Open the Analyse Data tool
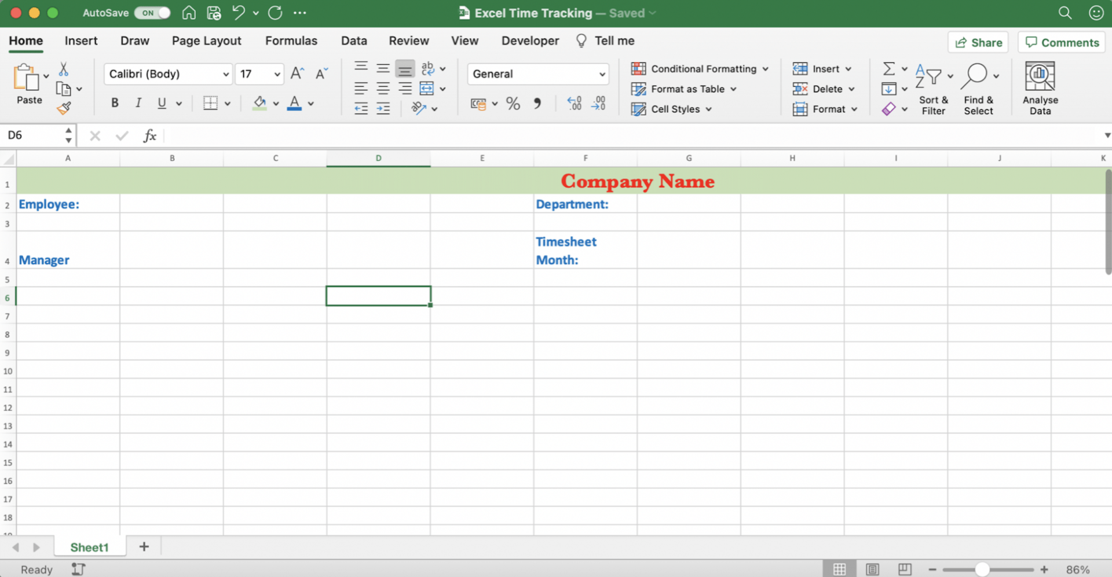 click(1040, 88)
